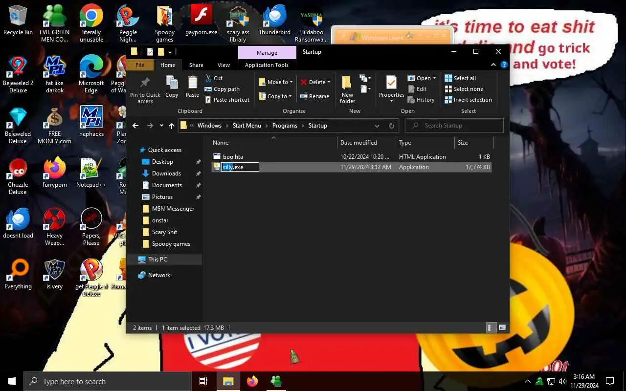Create a New folder
Screen dimensions: 626x391
pos(347,89)
